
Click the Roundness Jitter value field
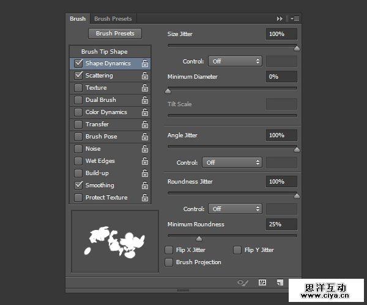pos(281,182)
